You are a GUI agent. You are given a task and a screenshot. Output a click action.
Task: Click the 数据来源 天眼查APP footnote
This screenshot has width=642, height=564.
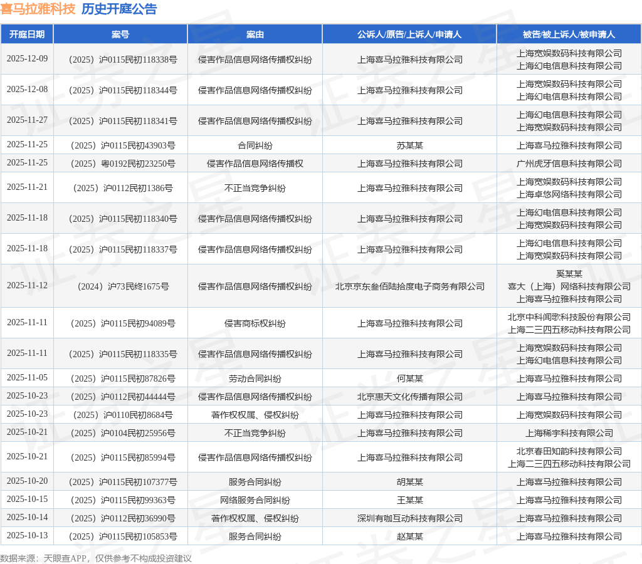(95, 558)
